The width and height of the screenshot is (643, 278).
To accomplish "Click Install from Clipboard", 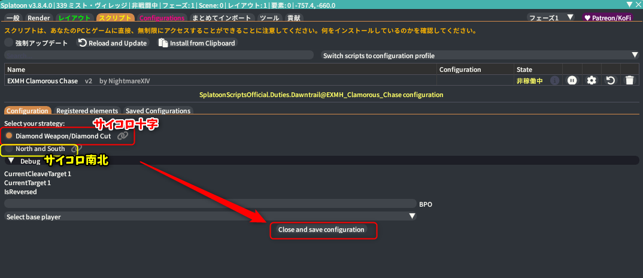I will tap(197, 43).
